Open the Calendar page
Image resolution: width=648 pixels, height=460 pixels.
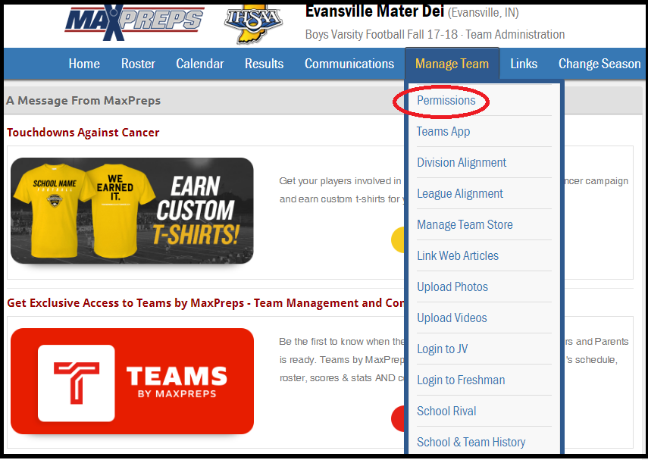200,64
